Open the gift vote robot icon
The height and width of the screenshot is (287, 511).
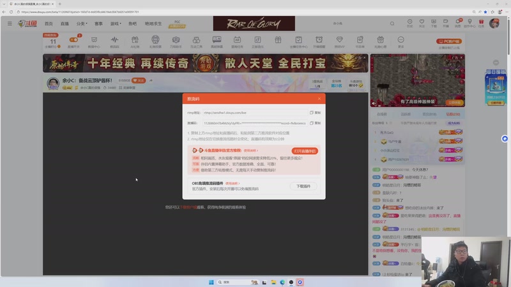click(x=155, y=41)
